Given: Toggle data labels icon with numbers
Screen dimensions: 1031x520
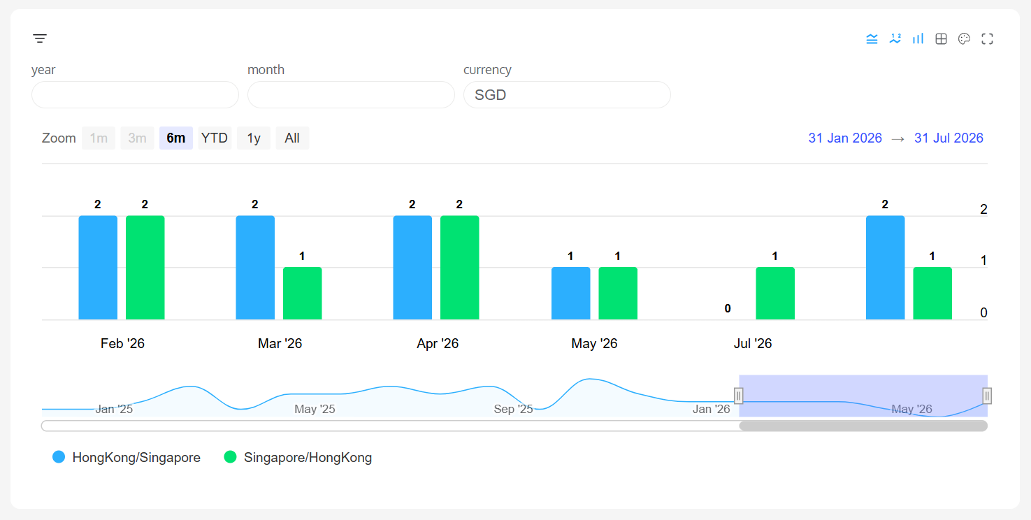Looking at the screenshot, I should (895, 39).
